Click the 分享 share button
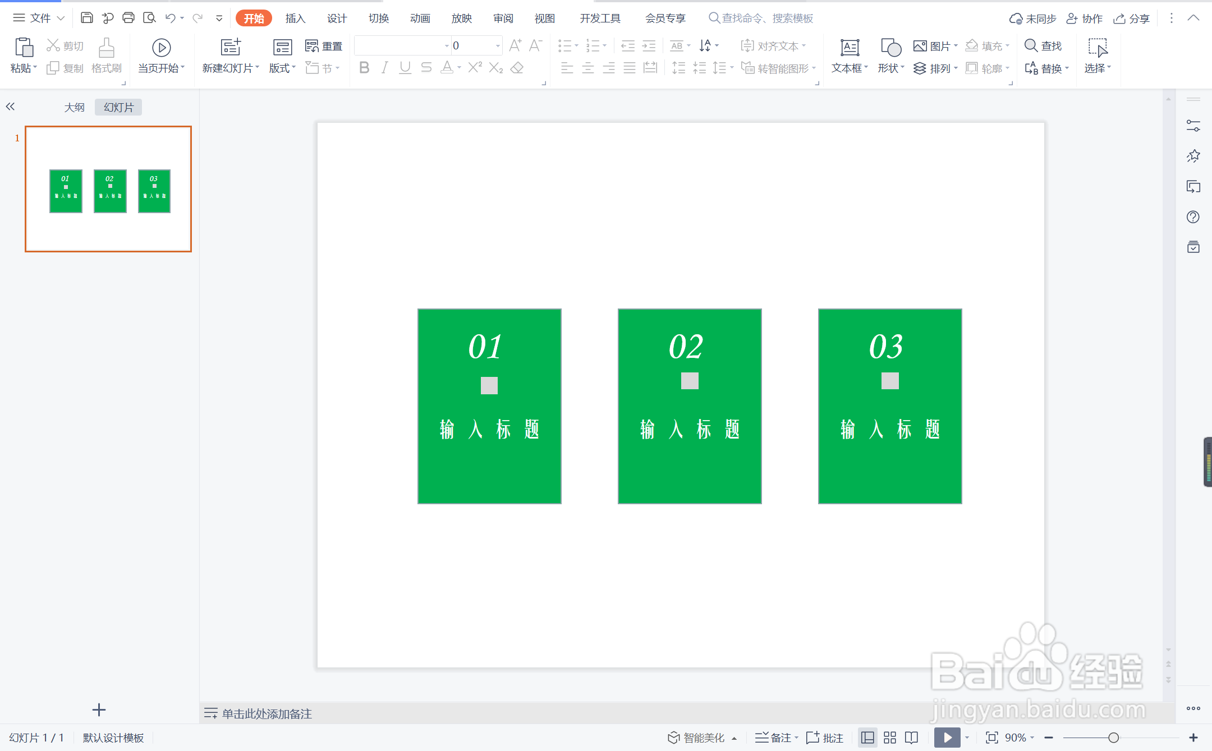1212x751 pixels. click(x=1132, y=19)
